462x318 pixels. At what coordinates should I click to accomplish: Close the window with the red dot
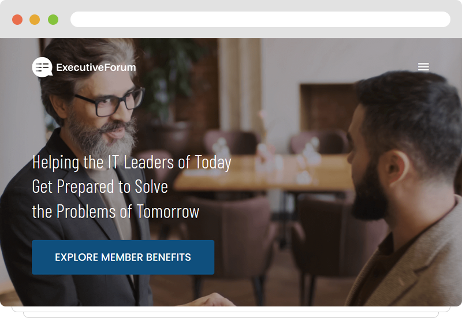click(17, 20)
